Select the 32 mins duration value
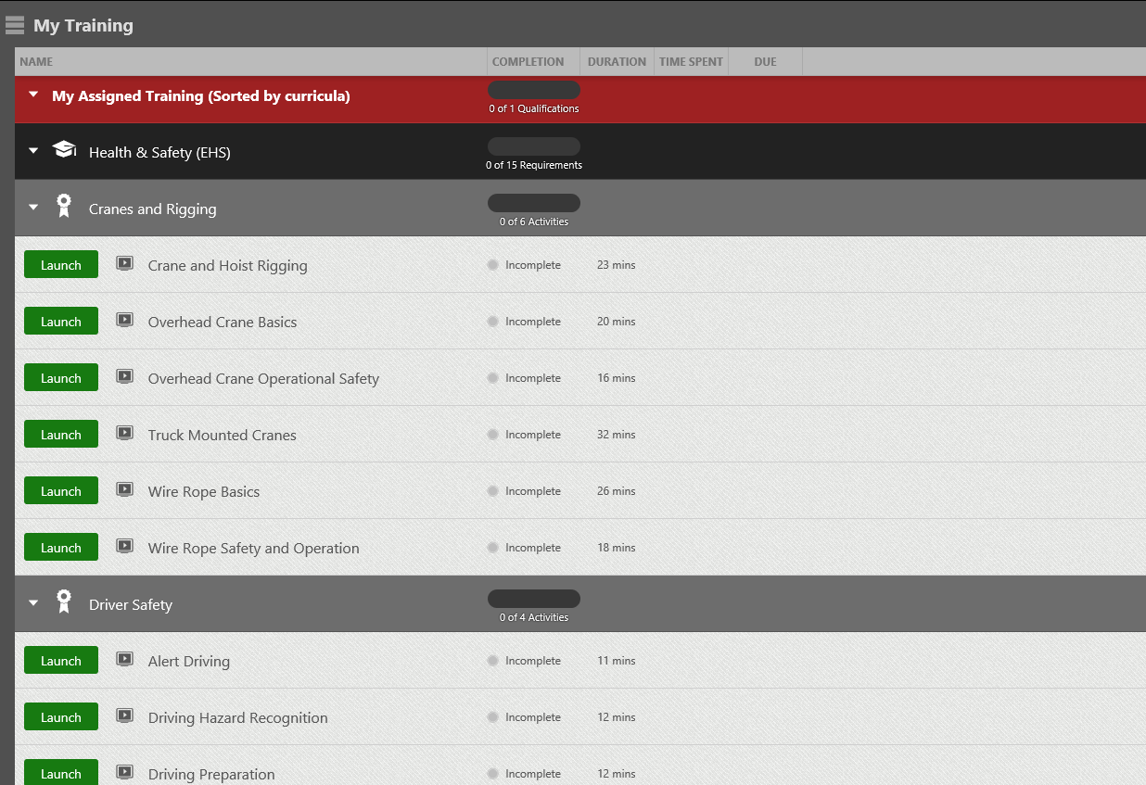 pyautogui.click(x=616, y=435)
